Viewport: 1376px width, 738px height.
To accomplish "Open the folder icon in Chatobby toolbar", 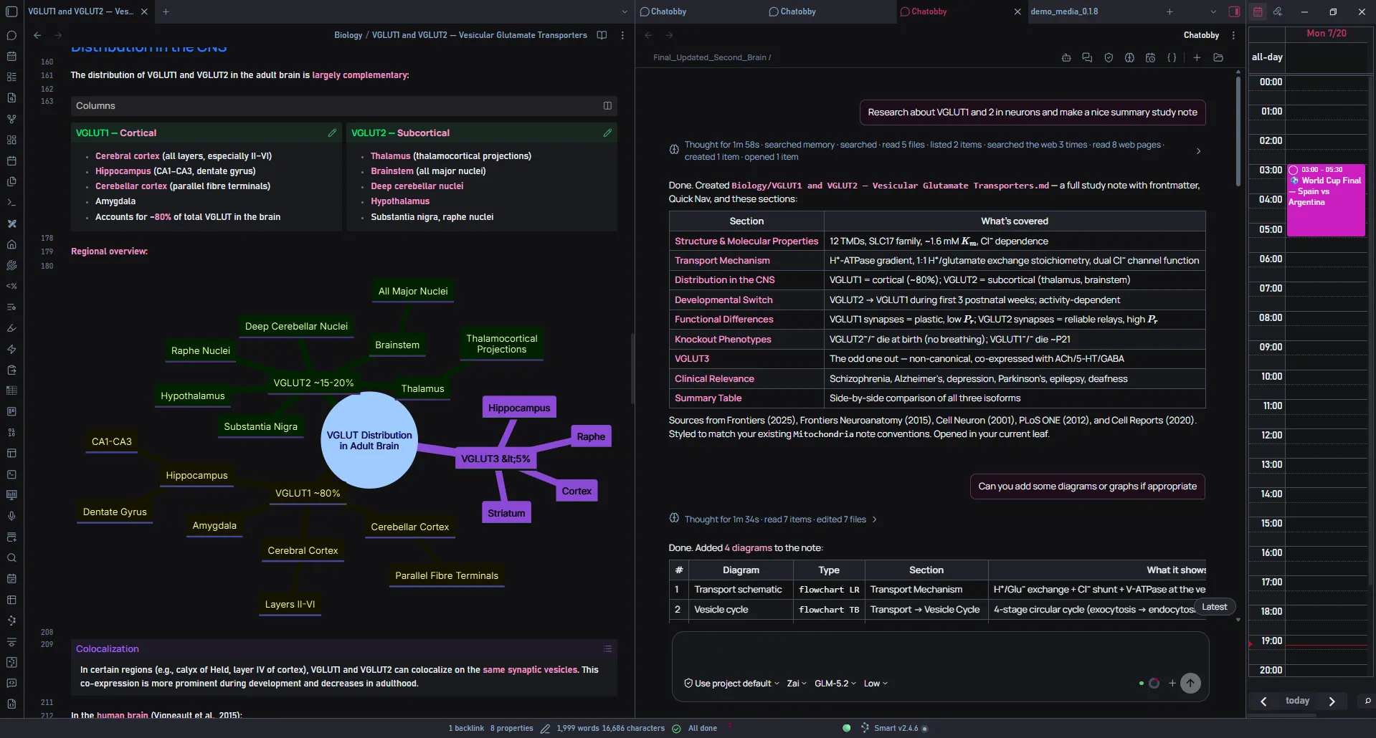I will (x=1218, y=57).
